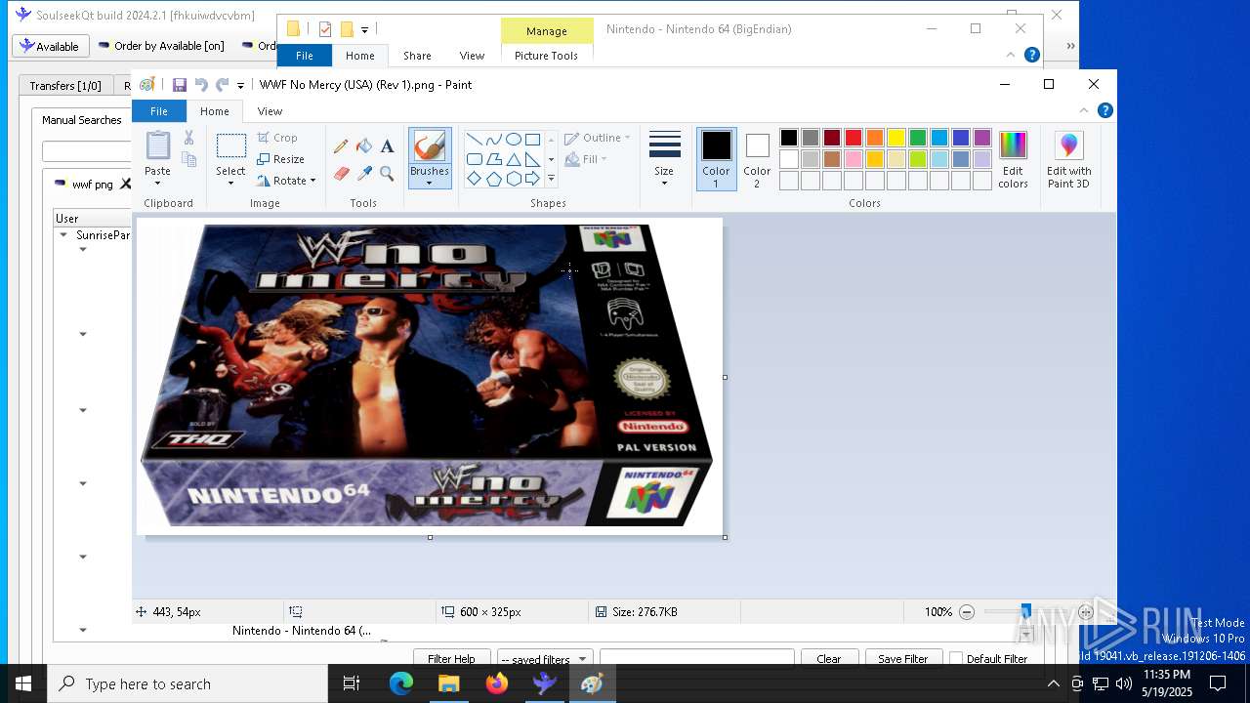Open the Brushes dropdown arrow
This screenshot has height=703, width=1250.
tap(429, 183)
